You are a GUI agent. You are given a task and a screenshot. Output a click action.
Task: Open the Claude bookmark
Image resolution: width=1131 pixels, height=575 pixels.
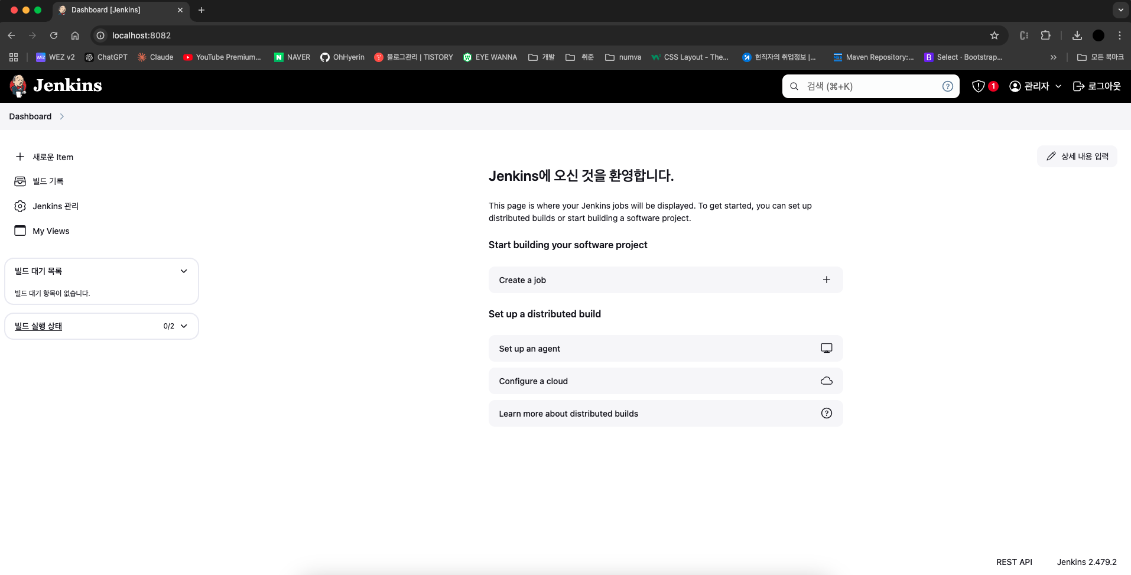click(155, 57)
